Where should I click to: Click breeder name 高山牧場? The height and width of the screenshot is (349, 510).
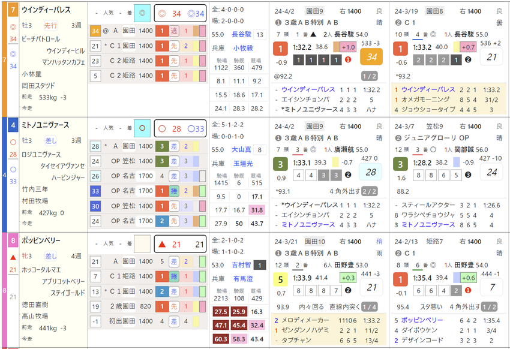pos(35,316)
